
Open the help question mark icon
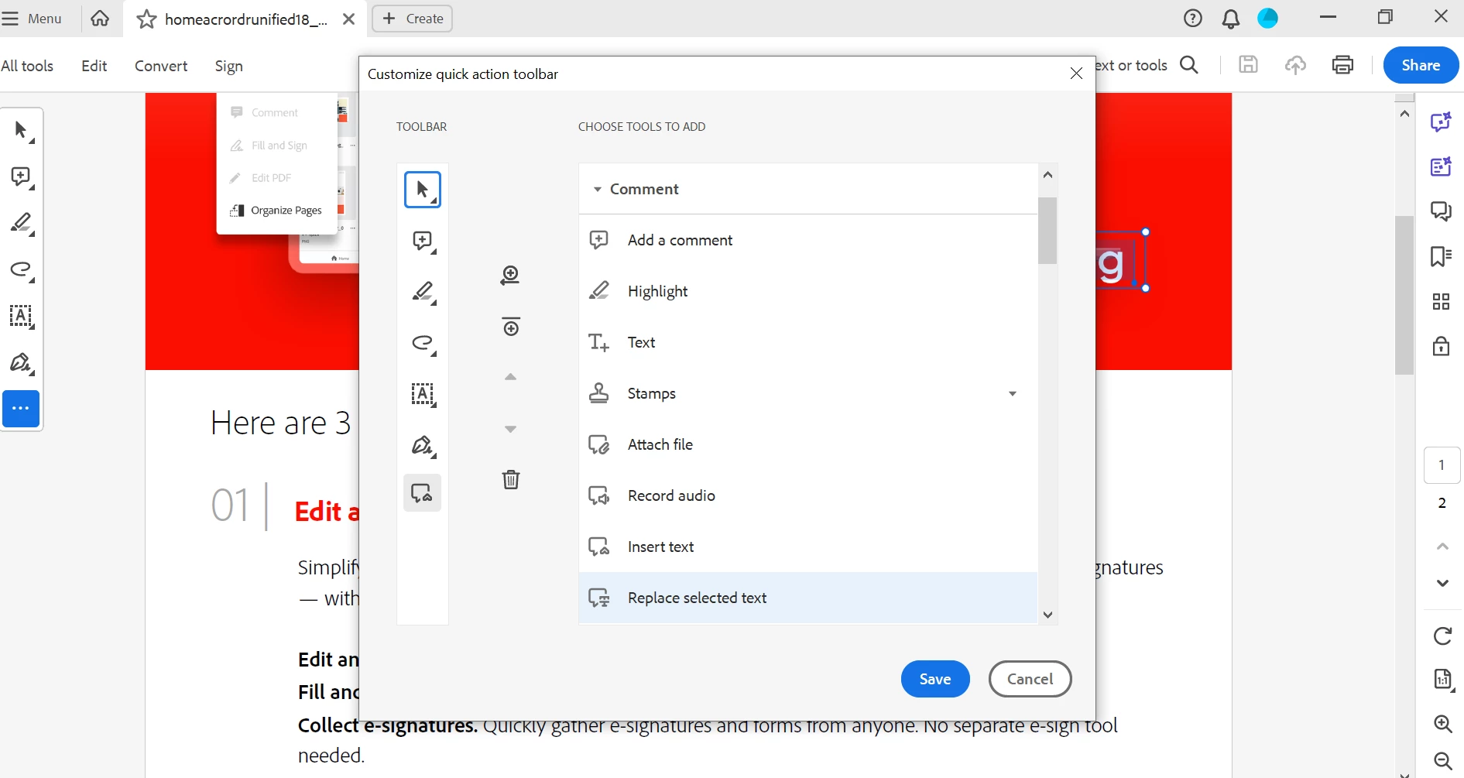[x=1193, y=18]
